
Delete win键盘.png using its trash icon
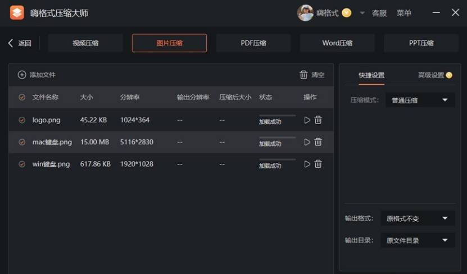[x=318, y=164]
